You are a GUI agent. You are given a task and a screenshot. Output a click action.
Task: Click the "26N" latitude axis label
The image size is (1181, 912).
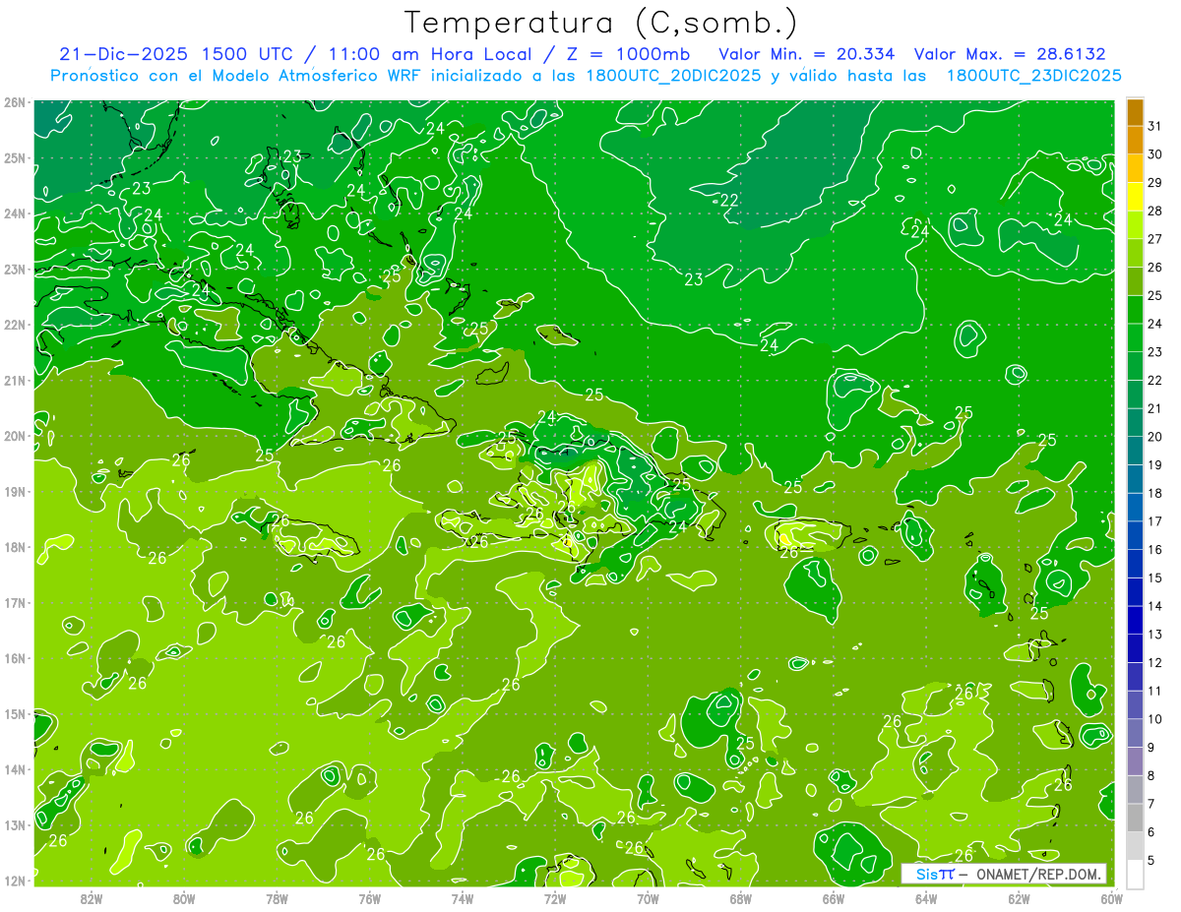click(x=15, y=102)
